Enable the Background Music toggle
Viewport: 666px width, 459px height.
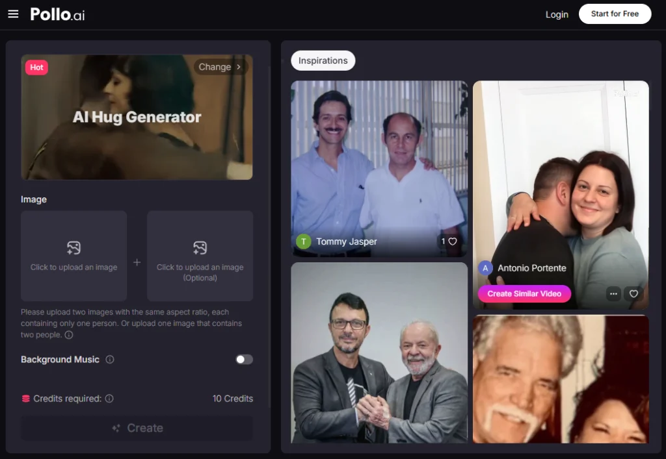point(244,360)
